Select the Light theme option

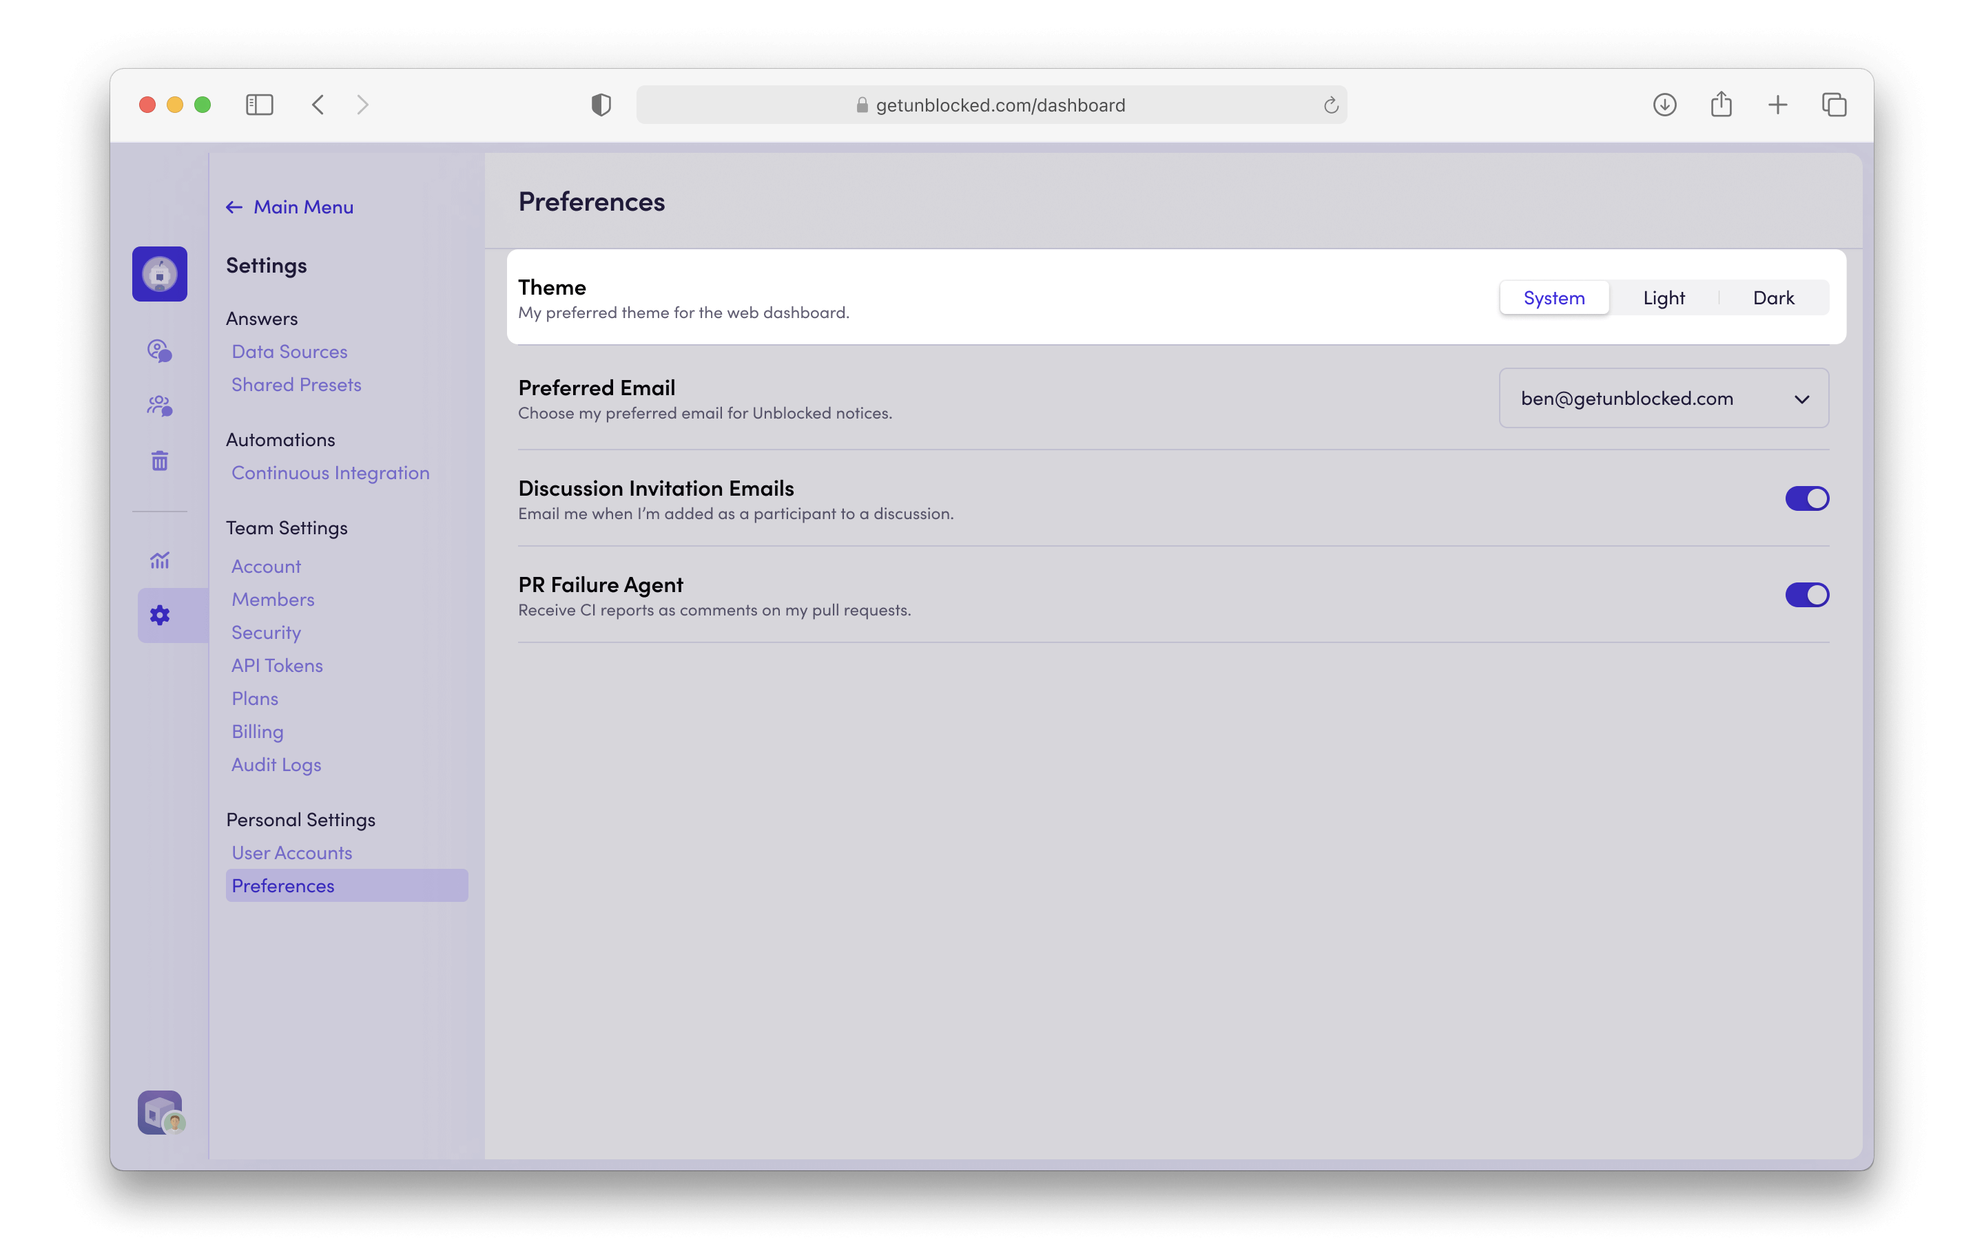click(1663, 298)
